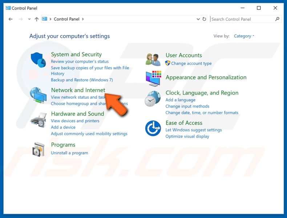Click the search magnifier icon
Viewport: 287px width, 218px height.
[x=277, y=19]
